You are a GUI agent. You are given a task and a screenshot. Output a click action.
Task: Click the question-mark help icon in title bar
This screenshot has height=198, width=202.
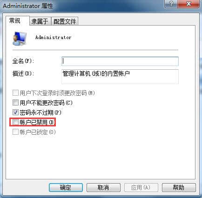(171, 4)
